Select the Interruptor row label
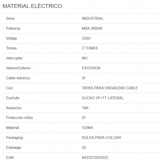Screen dimensions: 162x162 14,58
